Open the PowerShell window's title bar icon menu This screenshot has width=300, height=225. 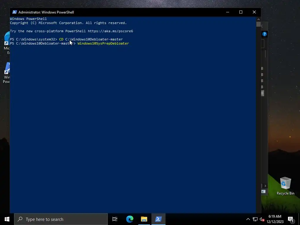click(x=15, y=12)
